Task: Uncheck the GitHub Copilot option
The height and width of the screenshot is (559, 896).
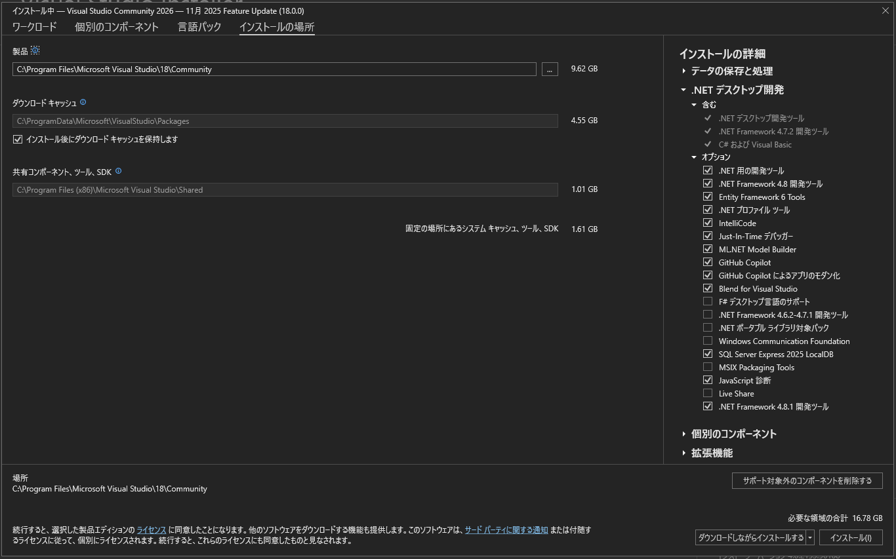Action: pyautogui.click(x=708, y=262)
